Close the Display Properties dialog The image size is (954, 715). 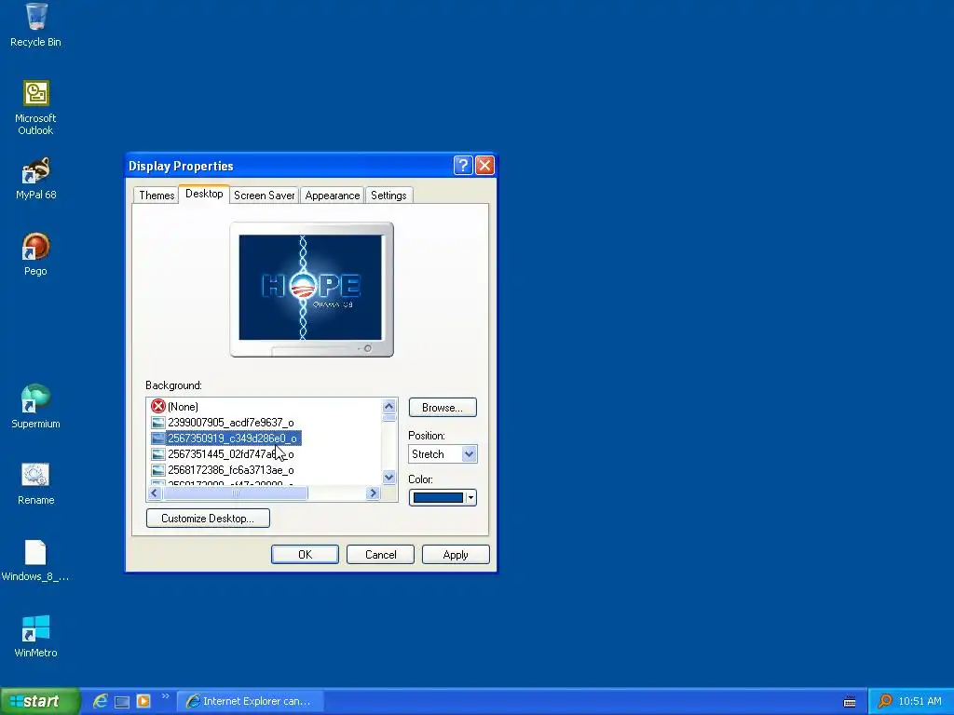tap(484, 166)
